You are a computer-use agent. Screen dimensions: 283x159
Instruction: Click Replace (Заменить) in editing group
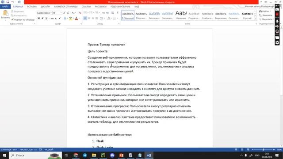click(x=265, y=15)
